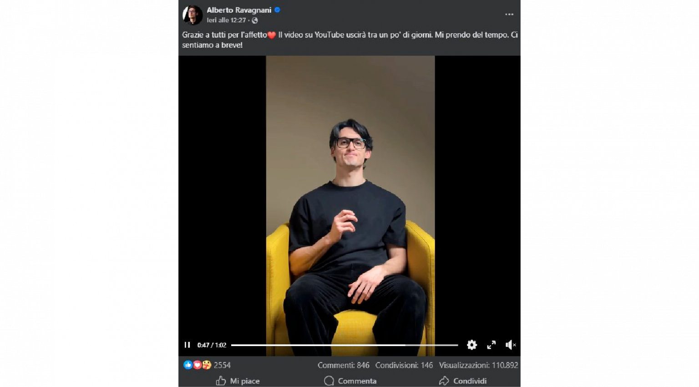The image size is (699, 387).
Task: Click the public globe privacy icon
Action: point(255,20)
